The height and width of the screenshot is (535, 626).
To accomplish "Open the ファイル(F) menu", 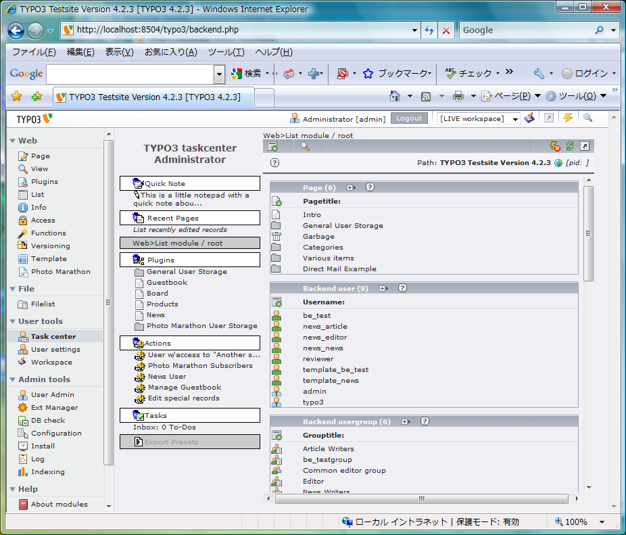I will pyautogui.click(x=34, y=52).
